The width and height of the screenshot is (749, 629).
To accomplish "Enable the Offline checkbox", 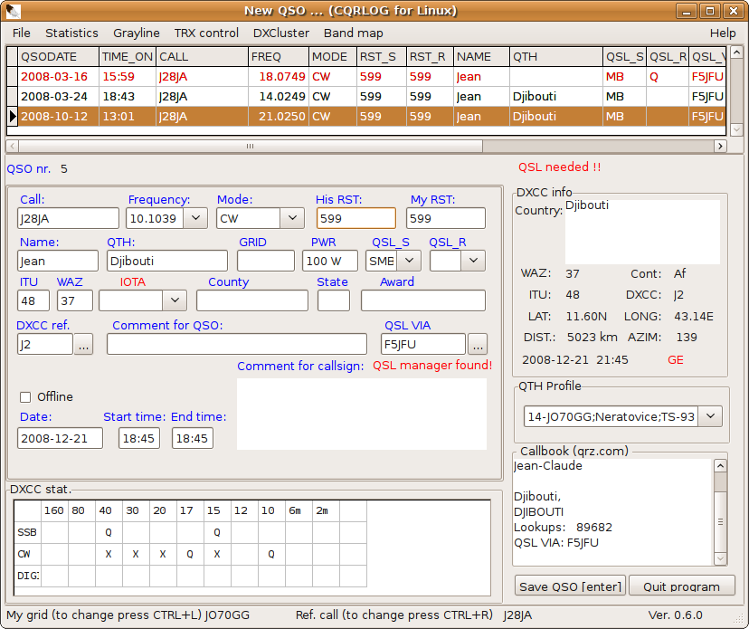I will point(25,397).
